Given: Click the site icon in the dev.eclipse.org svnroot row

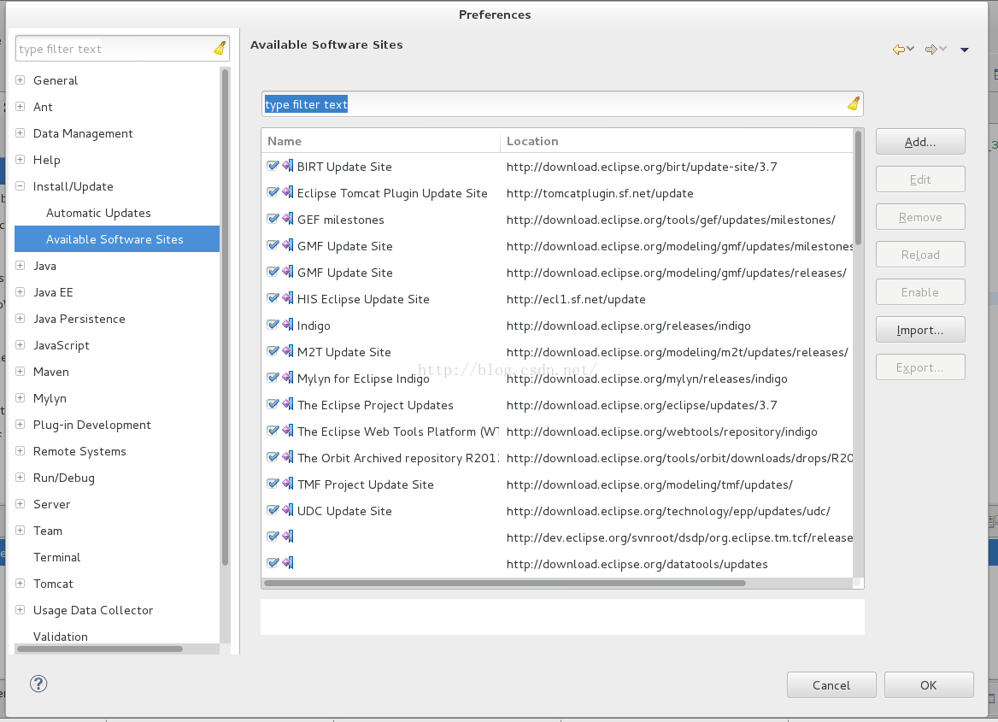Looking at the screenshot, I should (288, 537).
